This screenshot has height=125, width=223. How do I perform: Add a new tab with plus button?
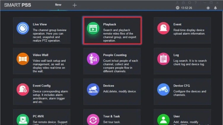74,5
